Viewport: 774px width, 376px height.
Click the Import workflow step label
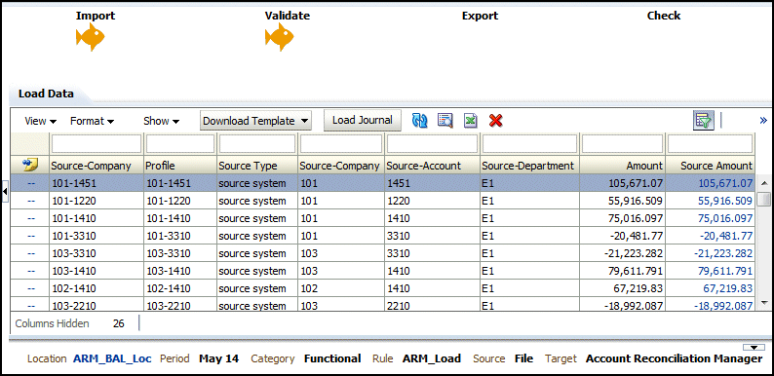(96, 16)
